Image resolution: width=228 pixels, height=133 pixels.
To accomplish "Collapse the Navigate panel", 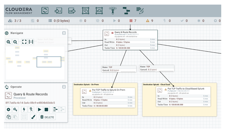I will 64,33.
